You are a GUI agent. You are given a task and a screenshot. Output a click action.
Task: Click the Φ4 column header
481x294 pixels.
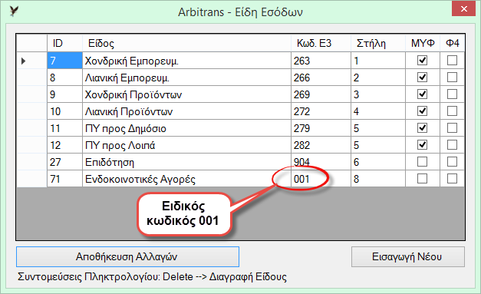pyautogui.click(x=452, y=43)
